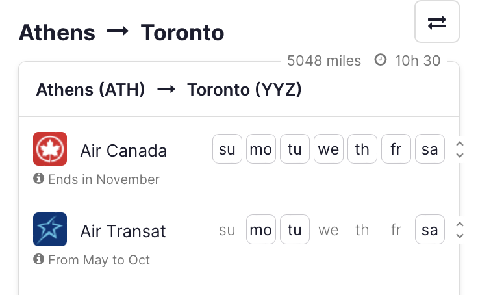
Task: Click the Air Canada maple leaf logo
Action: click(x=50, y=149)
